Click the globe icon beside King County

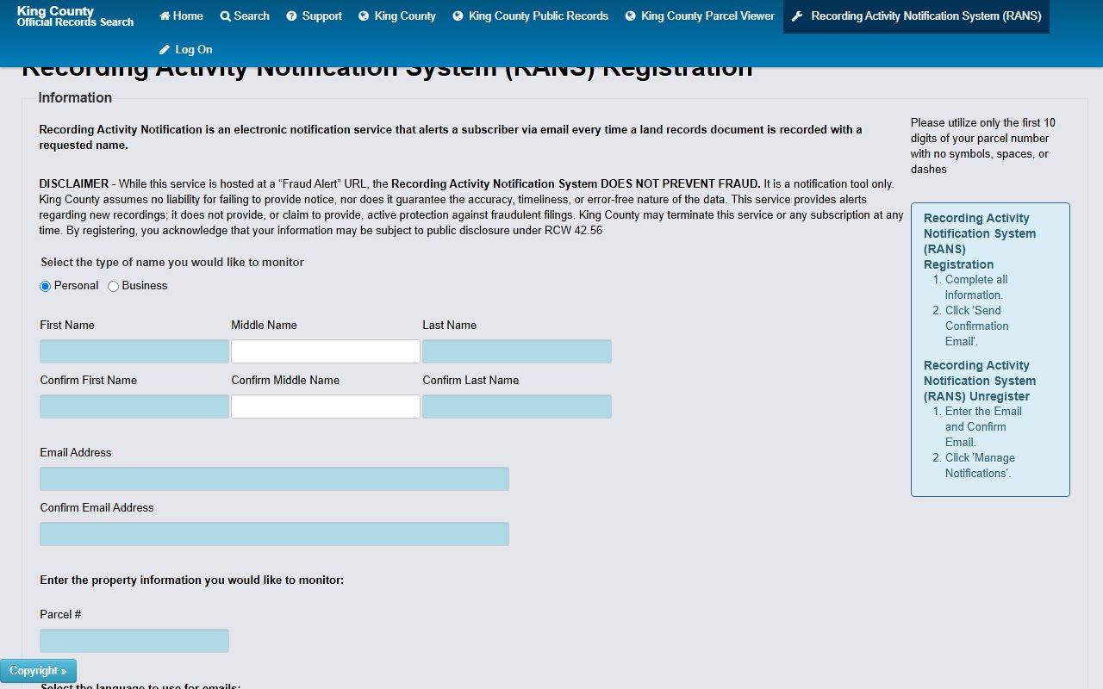coord(364,16)
